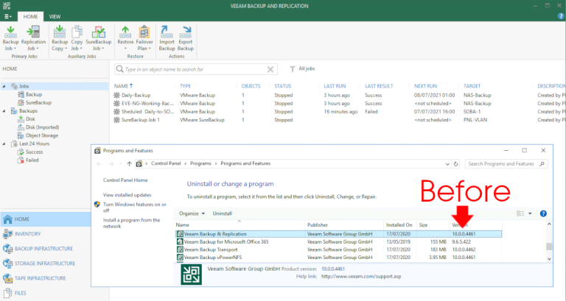Select Veeam Backup for Microsoft Office 365

338,242
